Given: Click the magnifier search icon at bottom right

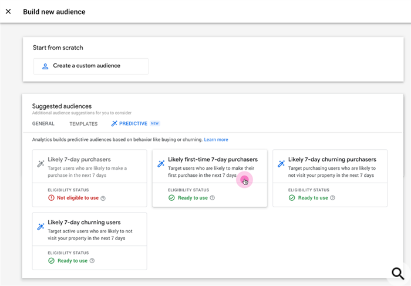Looking at the screenshot, I should [x=397, y=274].
